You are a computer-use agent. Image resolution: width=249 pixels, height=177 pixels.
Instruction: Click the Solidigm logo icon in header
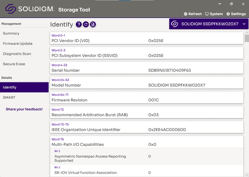tap(10, 9)
